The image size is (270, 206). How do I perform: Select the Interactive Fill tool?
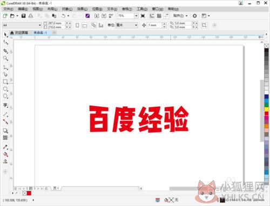pos(5,154)
